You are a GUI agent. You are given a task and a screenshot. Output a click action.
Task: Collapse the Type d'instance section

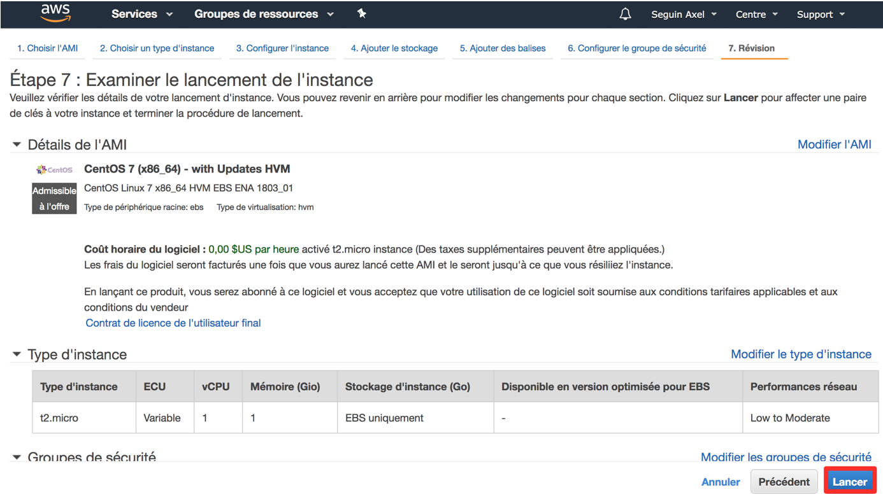coord(17,355)
